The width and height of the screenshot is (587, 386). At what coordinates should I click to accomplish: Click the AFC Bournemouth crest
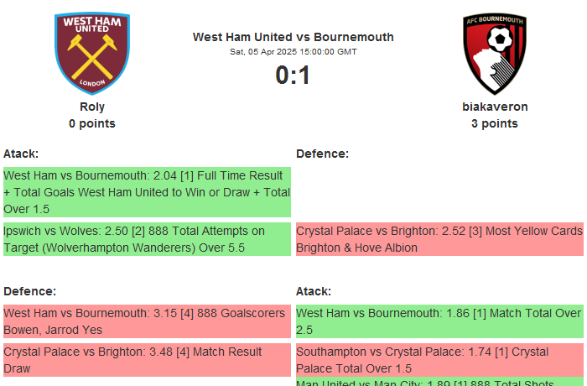pos(495,53)
